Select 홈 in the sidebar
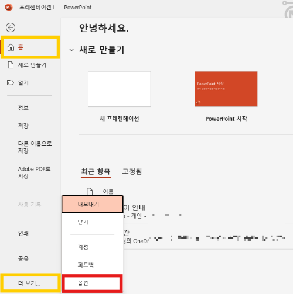Viewport: 293px width, 294px height. click(30, 47)
